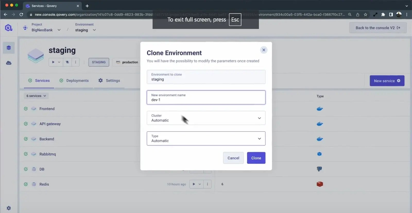Click the Backend Docker type icon

click(x=320, y=139)
